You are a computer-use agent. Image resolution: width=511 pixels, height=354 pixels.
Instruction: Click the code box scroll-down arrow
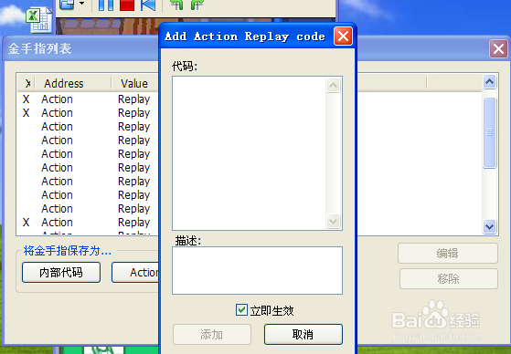333,221
